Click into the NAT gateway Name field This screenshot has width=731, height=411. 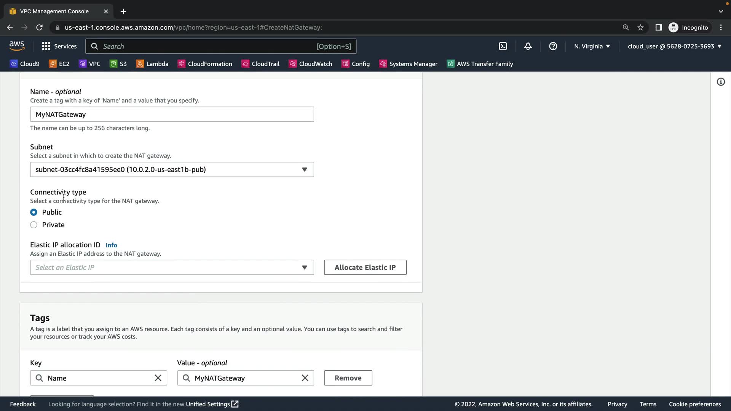(172, 115)
